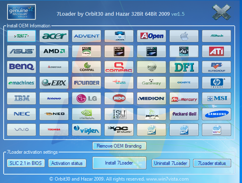242x183 pixels.
Task: Pick the Mercury logo button
Action: pos(184,99)
